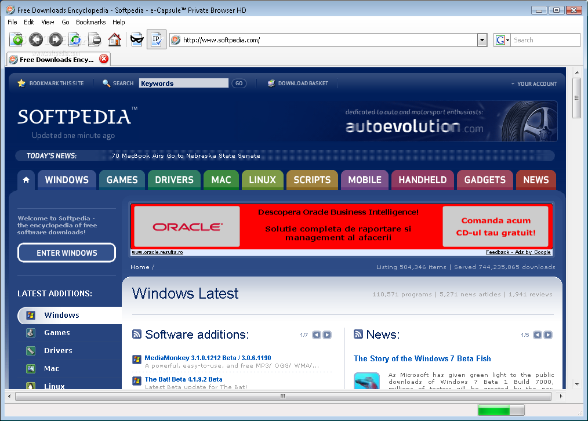Click the www.oracle.results.ro ad link

(x=157, y=252)
